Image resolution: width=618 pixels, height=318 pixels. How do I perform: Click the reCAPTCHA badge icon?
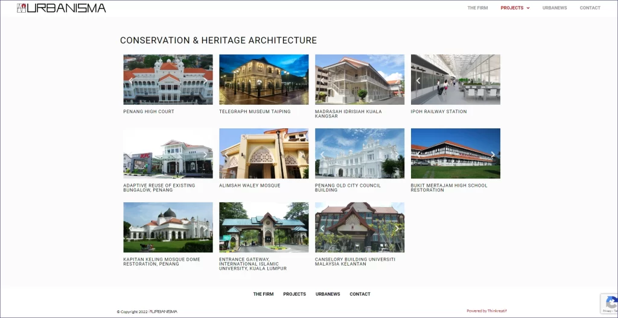click(609, 302)
